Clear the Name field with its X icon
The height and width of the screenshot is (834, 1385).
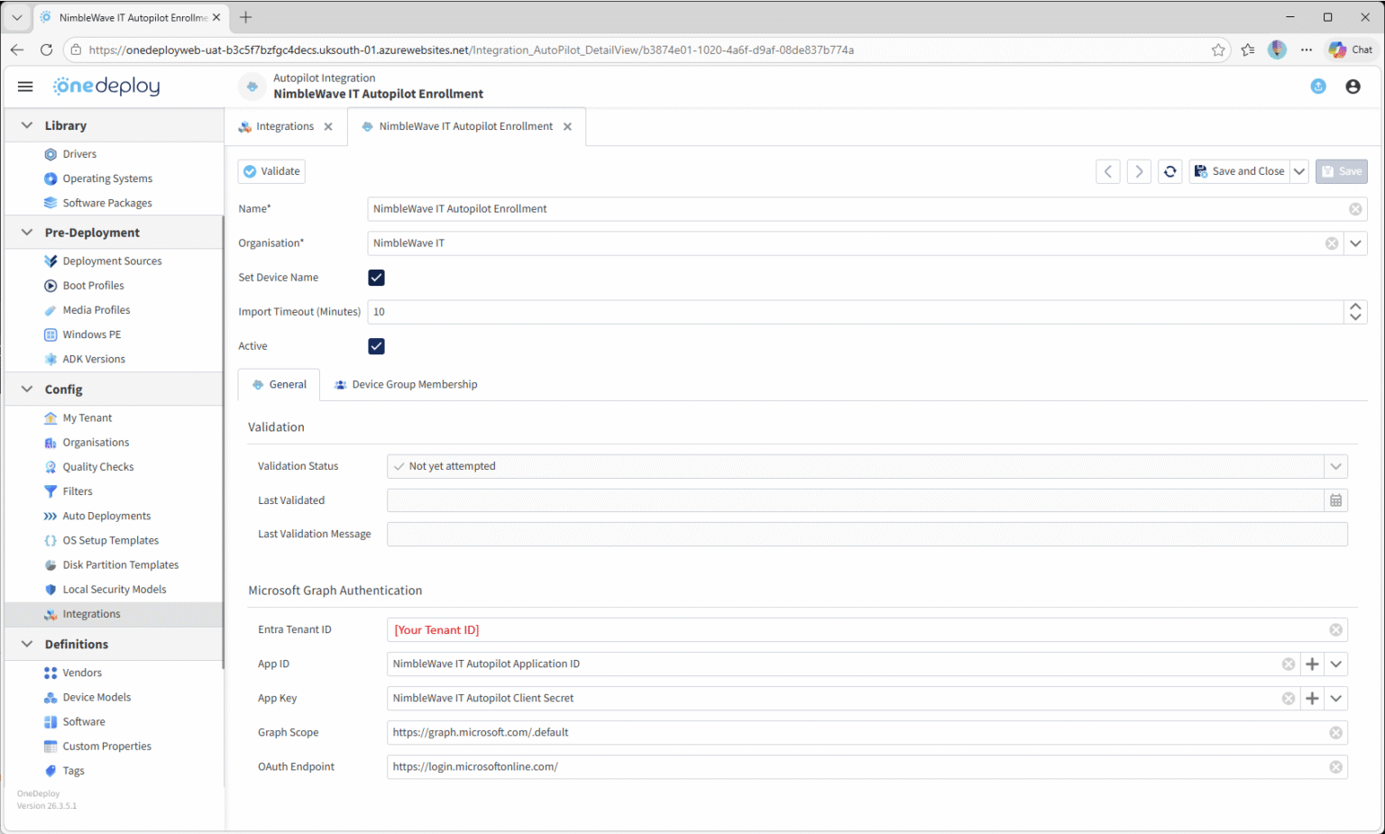[x=1355, y=209]
